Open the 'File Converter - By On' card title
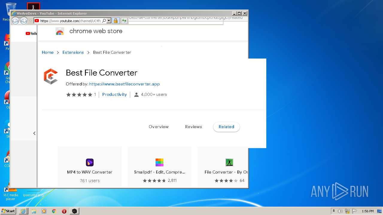383x215 pixels. [226, 172]
